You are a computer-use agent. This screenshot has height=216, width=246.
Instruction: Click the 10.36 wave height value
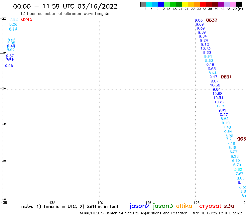click(215, 85)
